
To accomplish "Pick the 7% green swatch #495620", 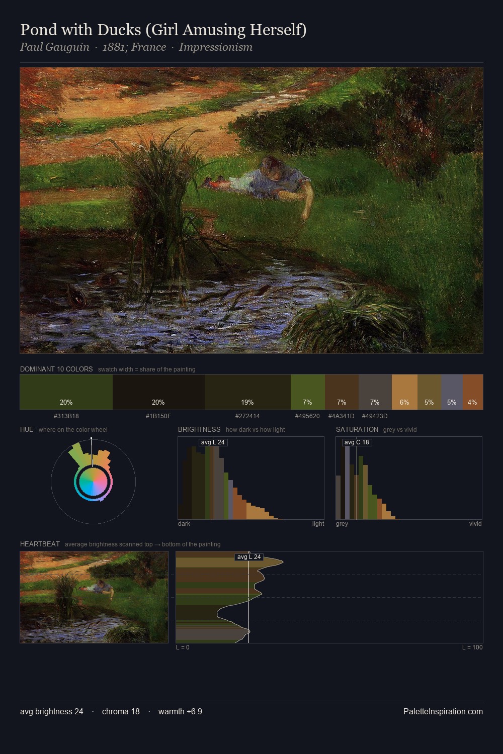I will 308,392.
